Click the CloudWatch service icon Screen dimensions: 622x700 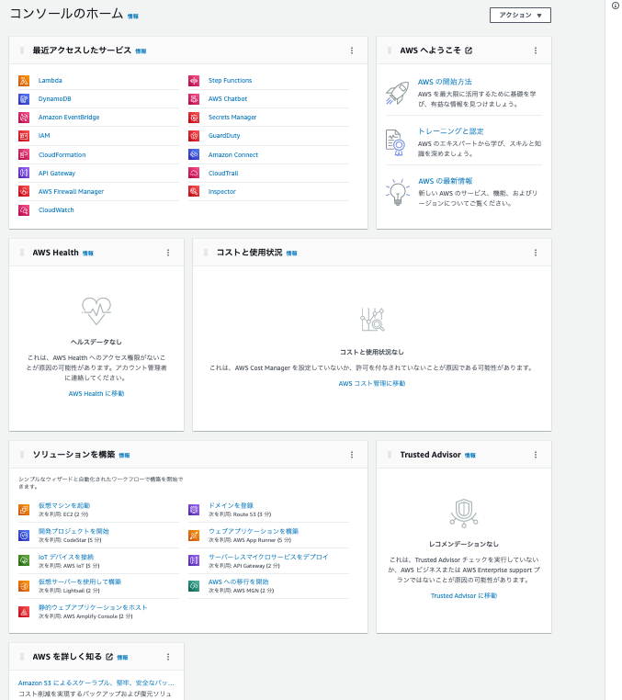pos(24,209)
